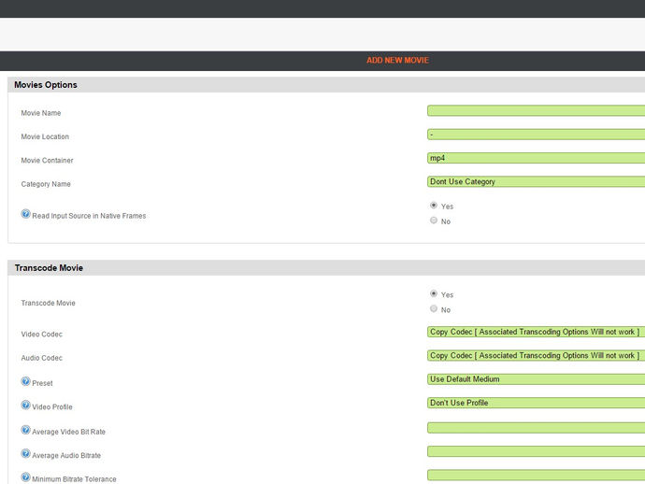Click the Preset help icon
This screenshot has width=645, height=484.
coord(25,381)
